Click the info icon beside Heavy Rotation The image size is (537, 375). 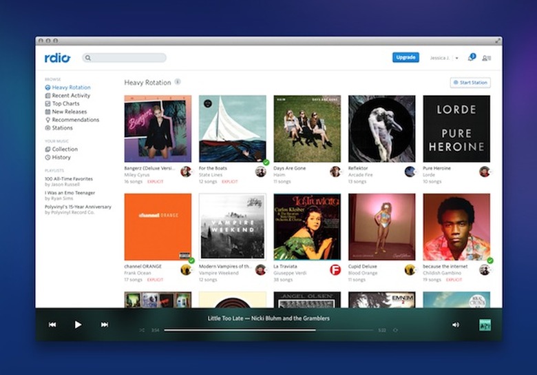pyautogui.click(x=178, y=82)
